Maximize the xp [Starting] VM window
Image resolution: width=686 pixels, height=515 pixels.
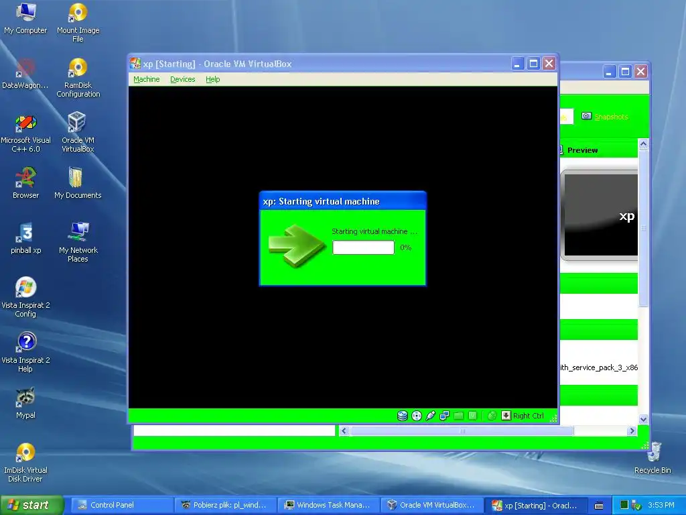533,64
